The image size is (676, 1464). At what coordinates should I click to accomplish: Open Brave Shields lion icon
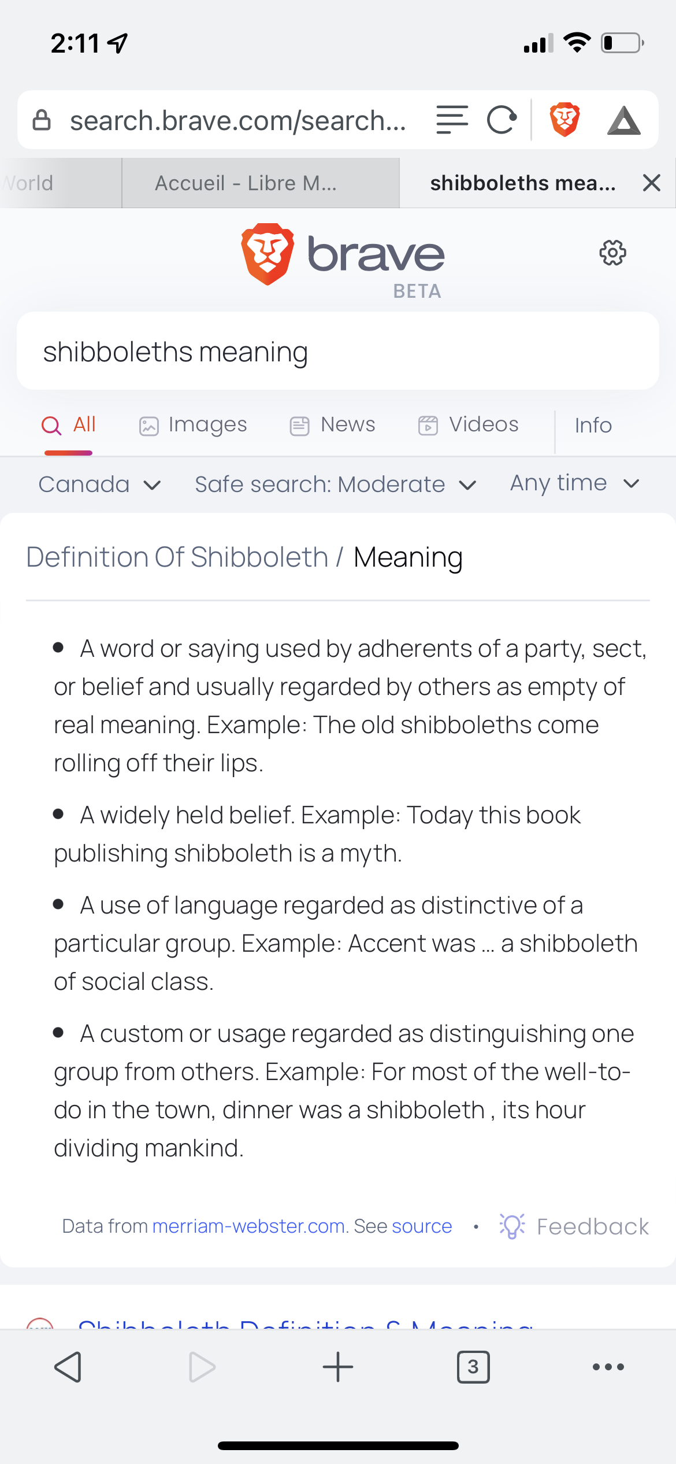point(564,120)
